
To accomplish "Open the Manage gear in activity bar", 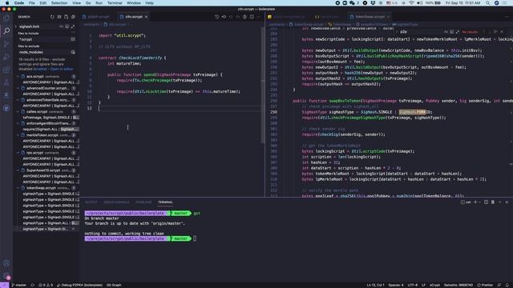I will [6, 276].
